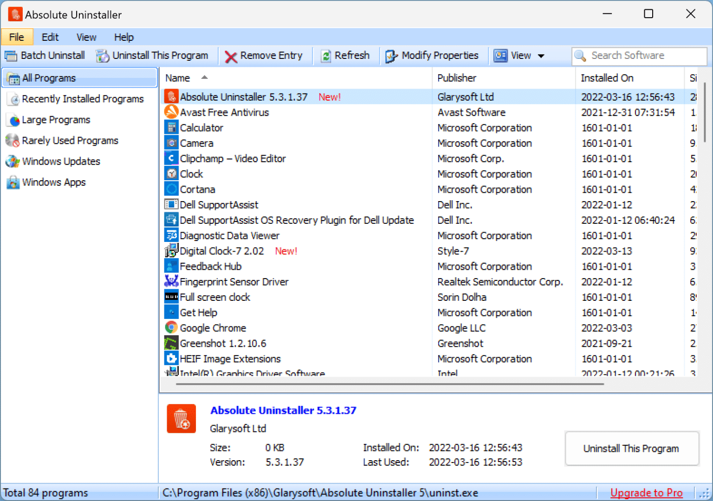This screenshot has width=713, height=501.
Task: Select Recently Installed Programs filter
Action: coord(83,99)
